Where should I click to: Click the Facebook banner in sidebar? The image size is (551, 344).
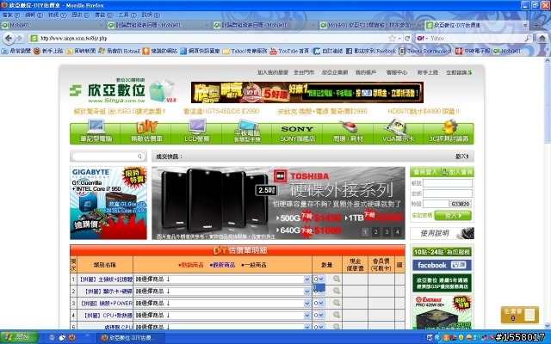pos(442,265)
